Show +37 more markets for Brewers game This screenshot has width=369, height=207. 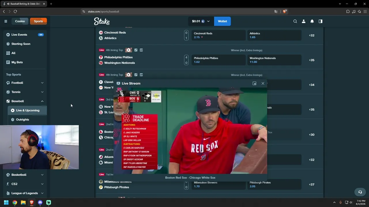click(312, 185)
